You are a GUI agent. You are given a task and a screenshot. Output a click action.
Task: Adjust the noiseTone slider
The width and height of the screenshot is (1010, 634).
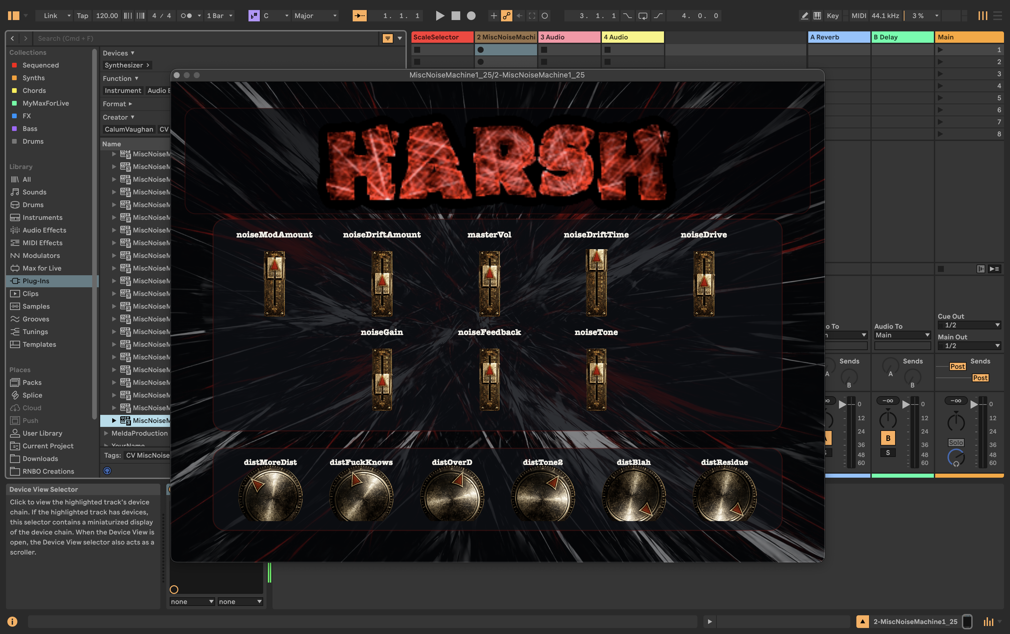pyautogui.click(x=596, y=379)
